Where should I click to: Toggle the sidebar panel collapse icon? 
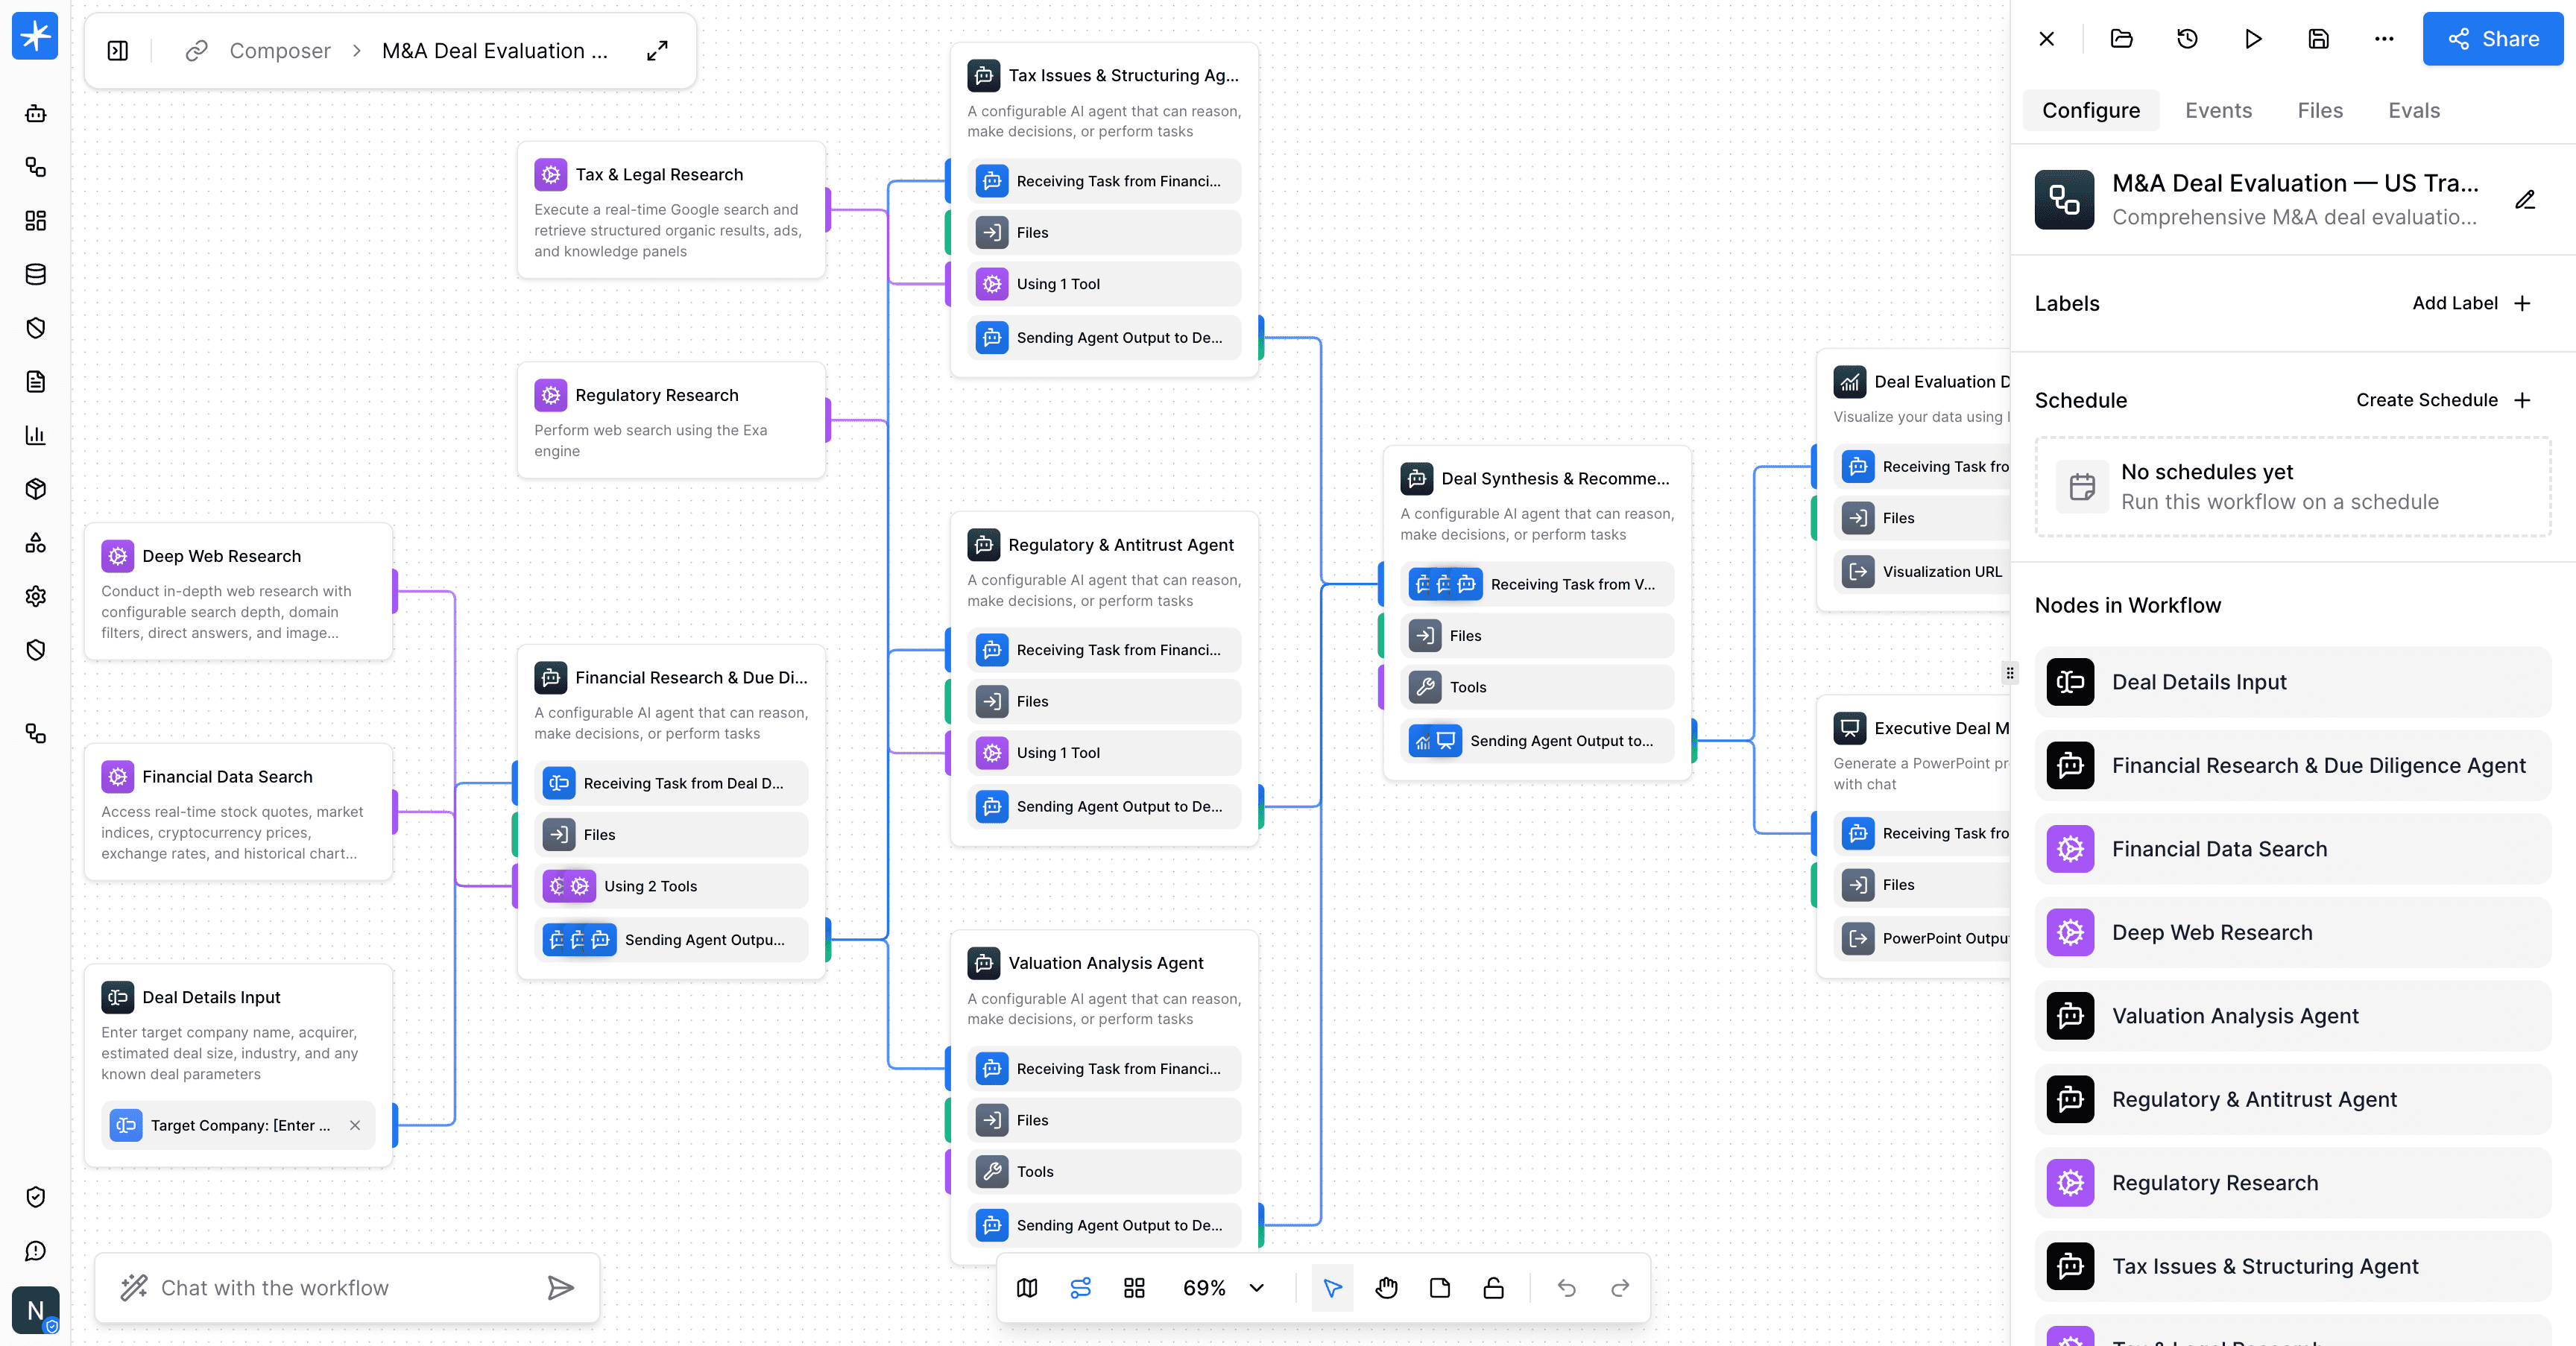click(118, 50)
